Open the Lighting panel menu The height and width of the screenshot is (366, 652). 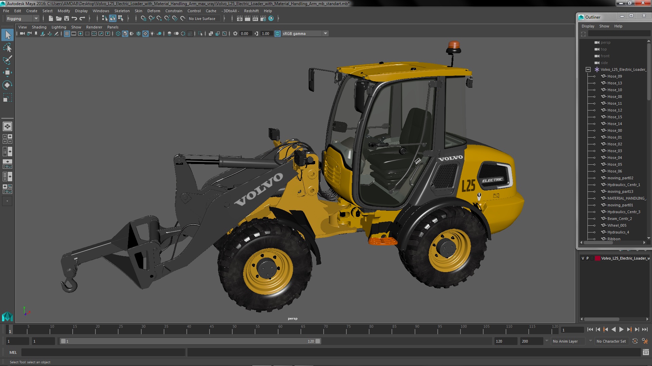pyautogui.click(x=58, y=27)
